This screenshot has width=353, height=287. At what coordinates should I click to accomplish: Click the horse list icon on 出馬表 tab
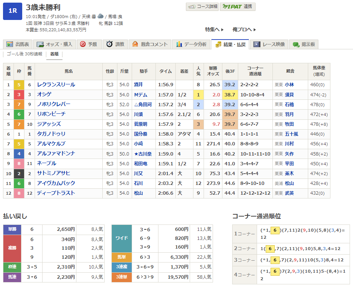coord(9,44)
